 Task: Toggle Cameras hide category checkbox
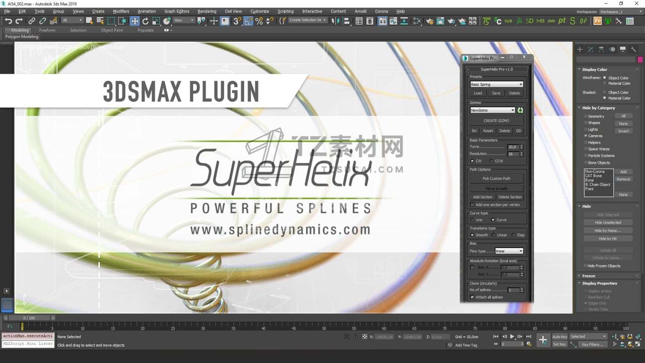click(586, 136)
